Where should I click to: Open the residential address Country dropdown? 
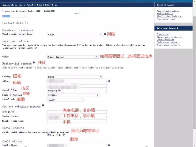tap(75, 77)
